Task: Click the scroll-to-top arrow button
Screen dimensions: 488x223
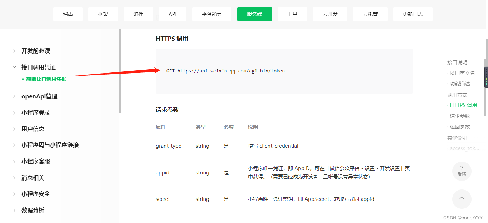Action: 462,199
